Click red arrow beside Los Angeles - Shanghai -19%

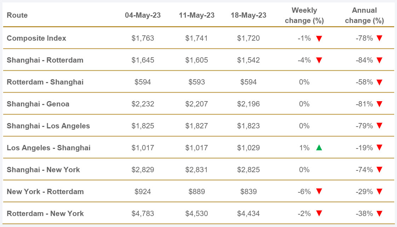click(x=379, y=148)
